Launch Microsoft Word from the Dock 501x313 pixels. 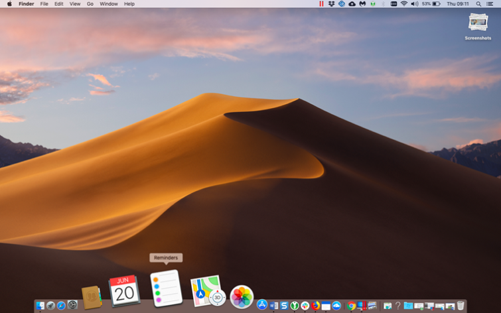click(273, 306)
